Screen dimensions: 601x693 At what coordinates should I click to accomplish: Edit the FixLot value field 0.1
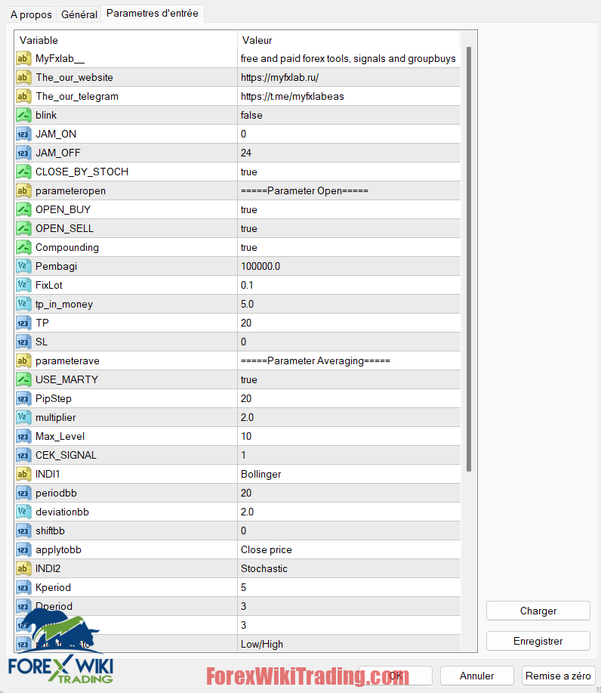tap(347, 285)
